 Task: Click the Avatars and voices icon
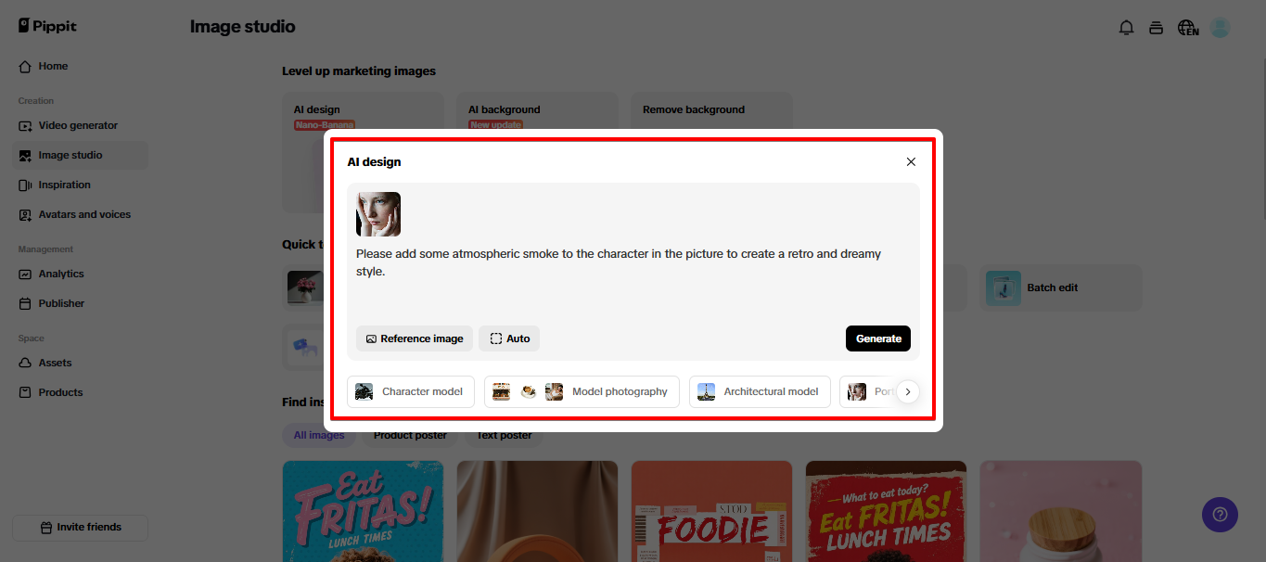[23, 214]
